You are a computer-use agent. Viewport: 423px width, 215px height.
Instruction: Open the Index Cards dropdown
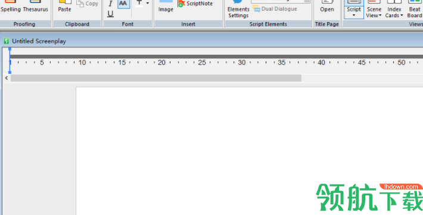coord(394,10)
